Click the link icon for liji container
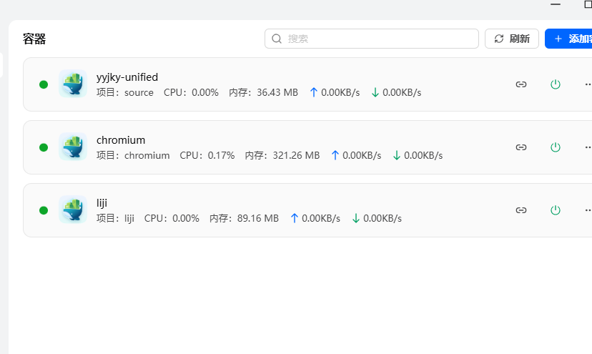The height and width of the screenshot is (354, 592). point(521,210)
